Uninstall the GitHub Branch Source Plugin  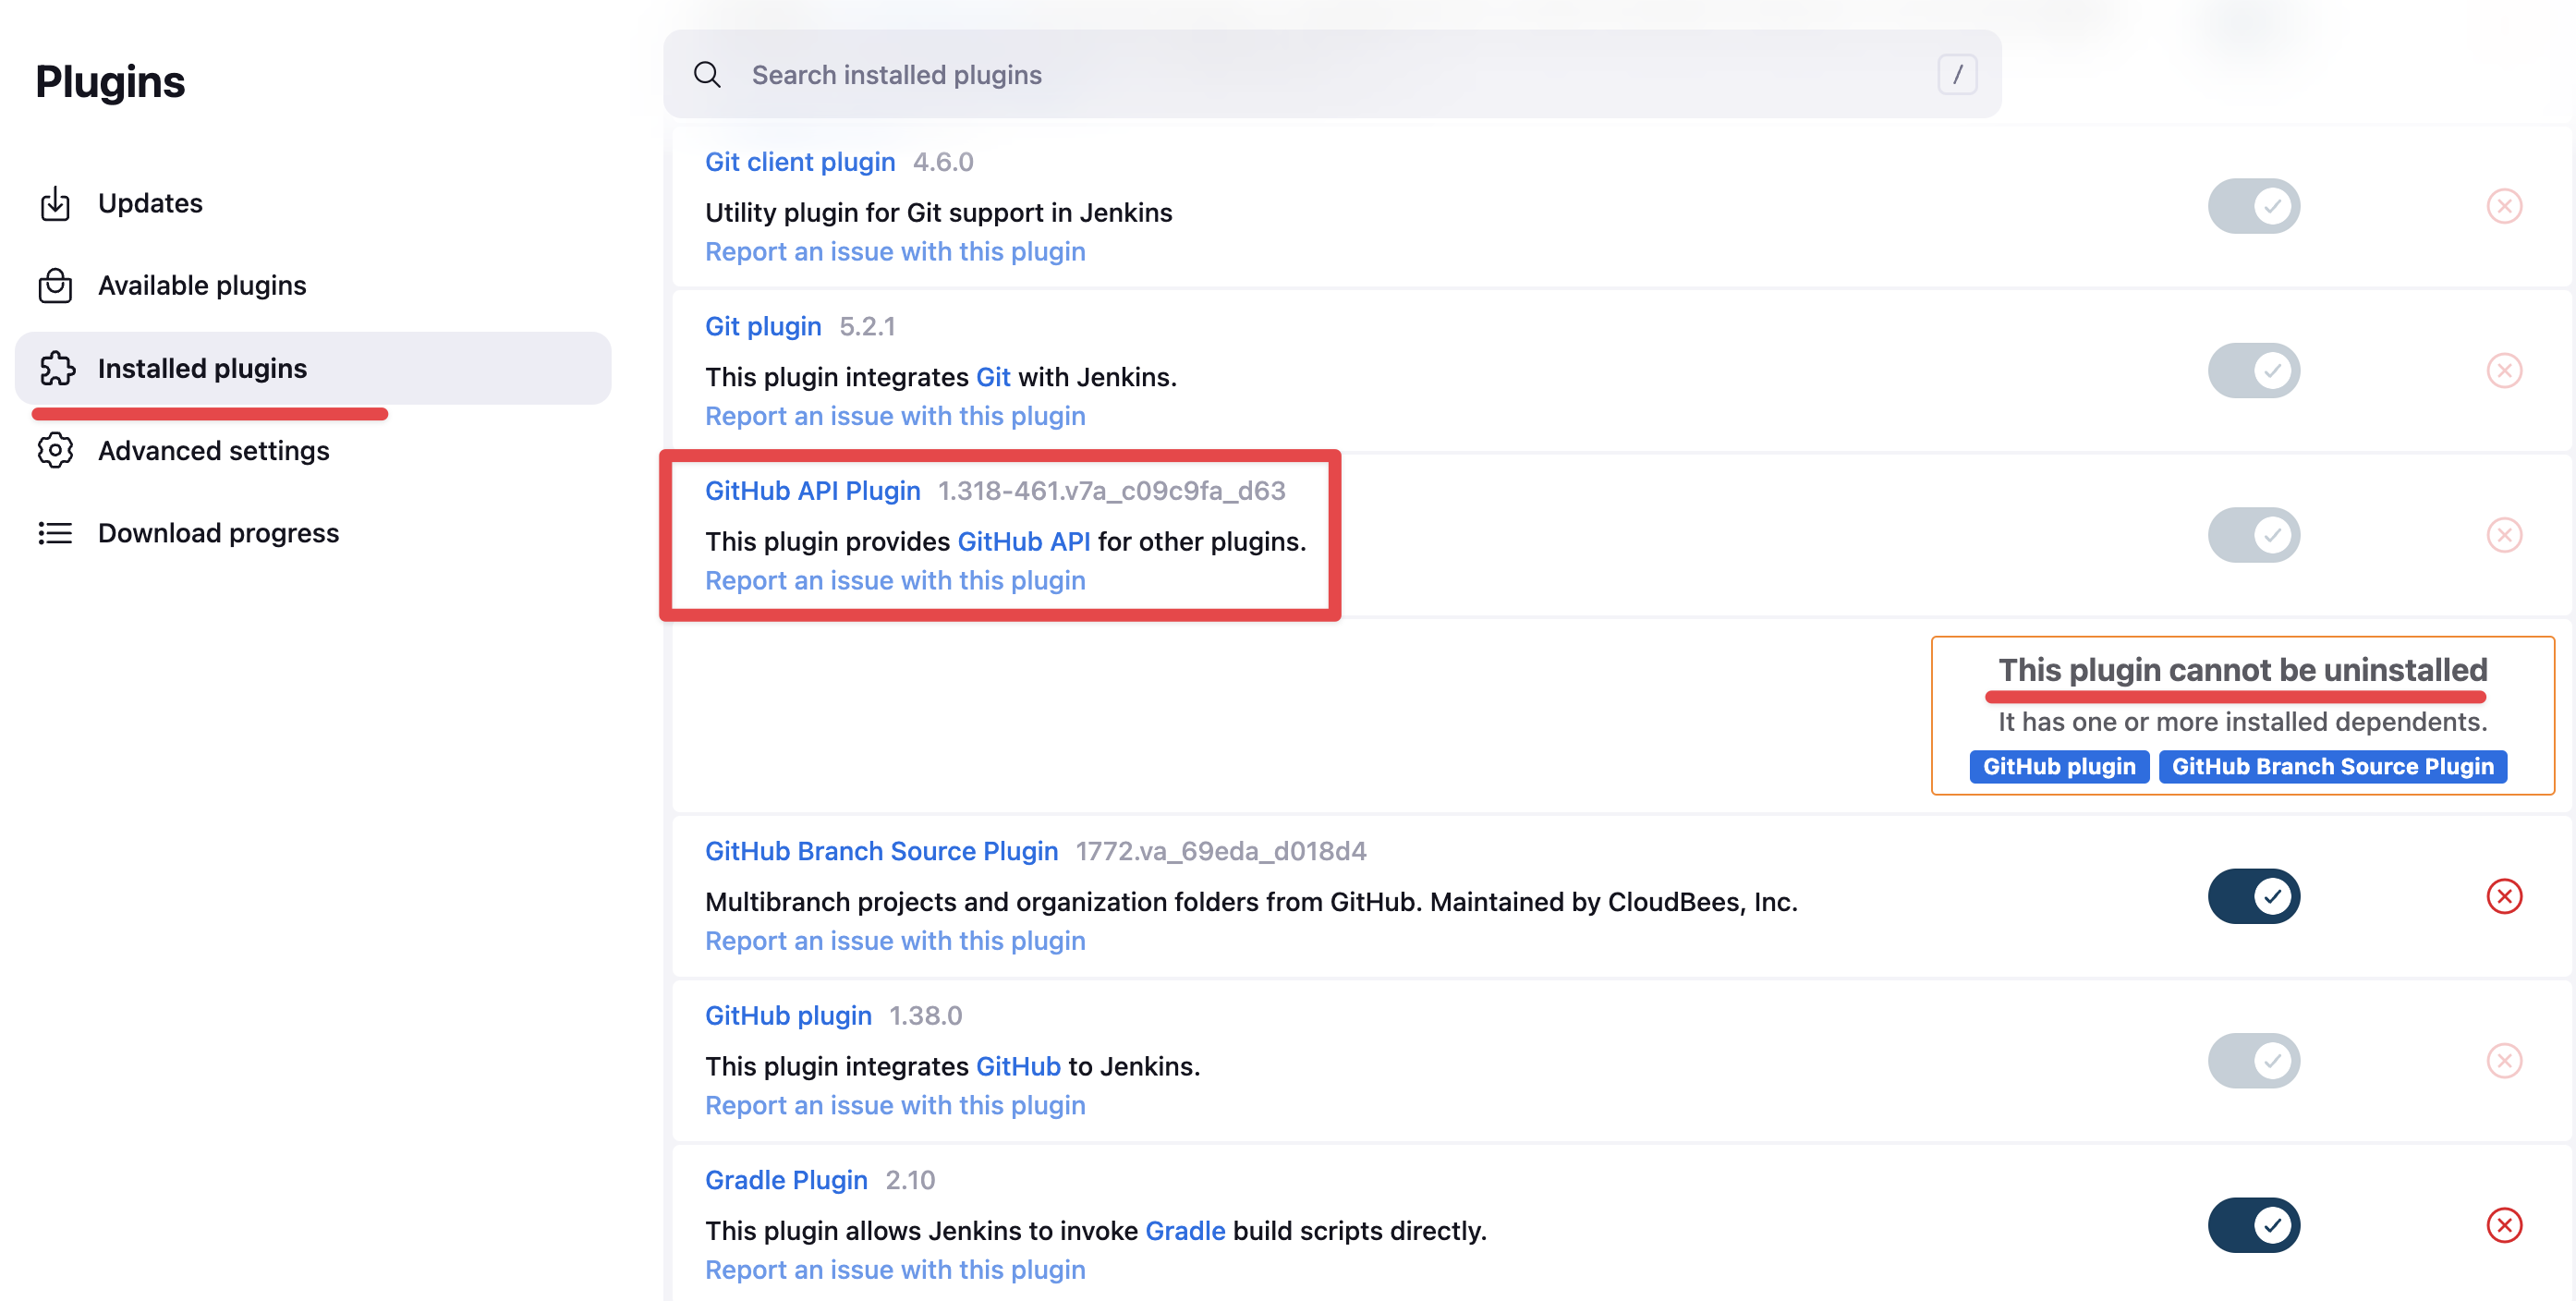2504,896
